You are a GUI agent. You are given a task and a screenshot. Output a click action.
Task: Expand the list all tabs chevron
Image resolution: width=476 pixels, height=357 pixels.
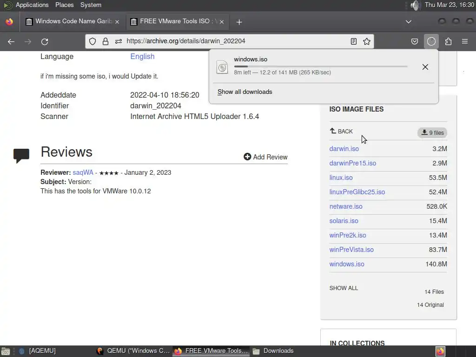409,21
